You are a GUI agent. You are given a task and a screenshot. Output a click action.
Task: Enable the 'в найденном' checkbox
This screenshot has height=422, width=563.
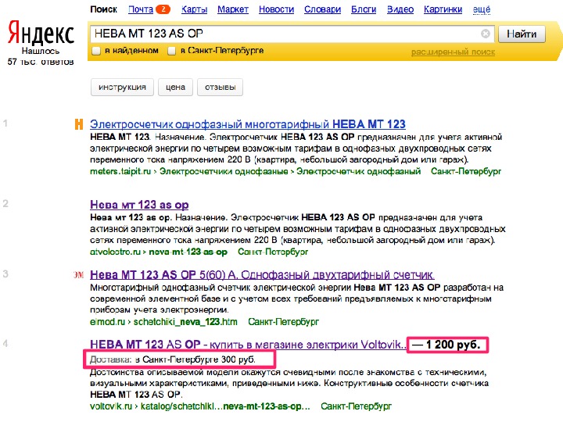96,51
